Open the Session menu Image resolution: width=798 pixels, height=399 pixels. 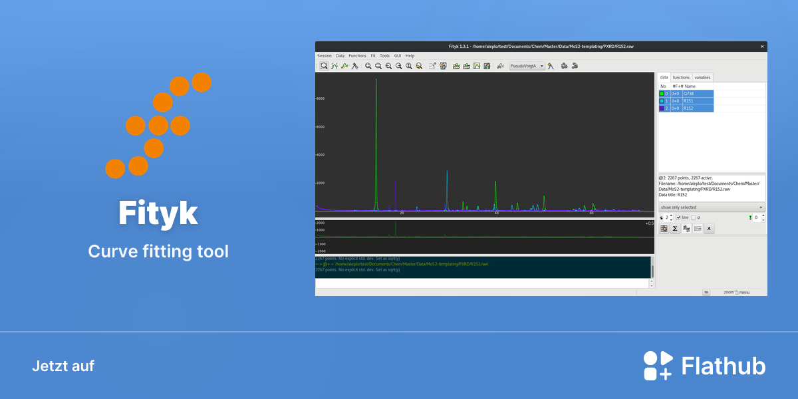pos(325,56)
